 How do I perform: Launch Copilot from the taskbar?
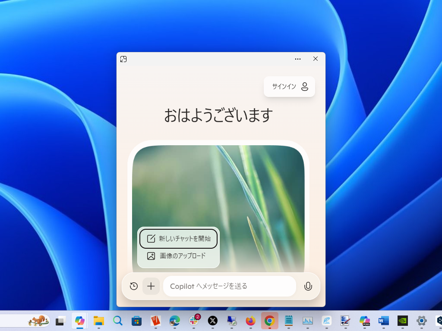(79, 321)
